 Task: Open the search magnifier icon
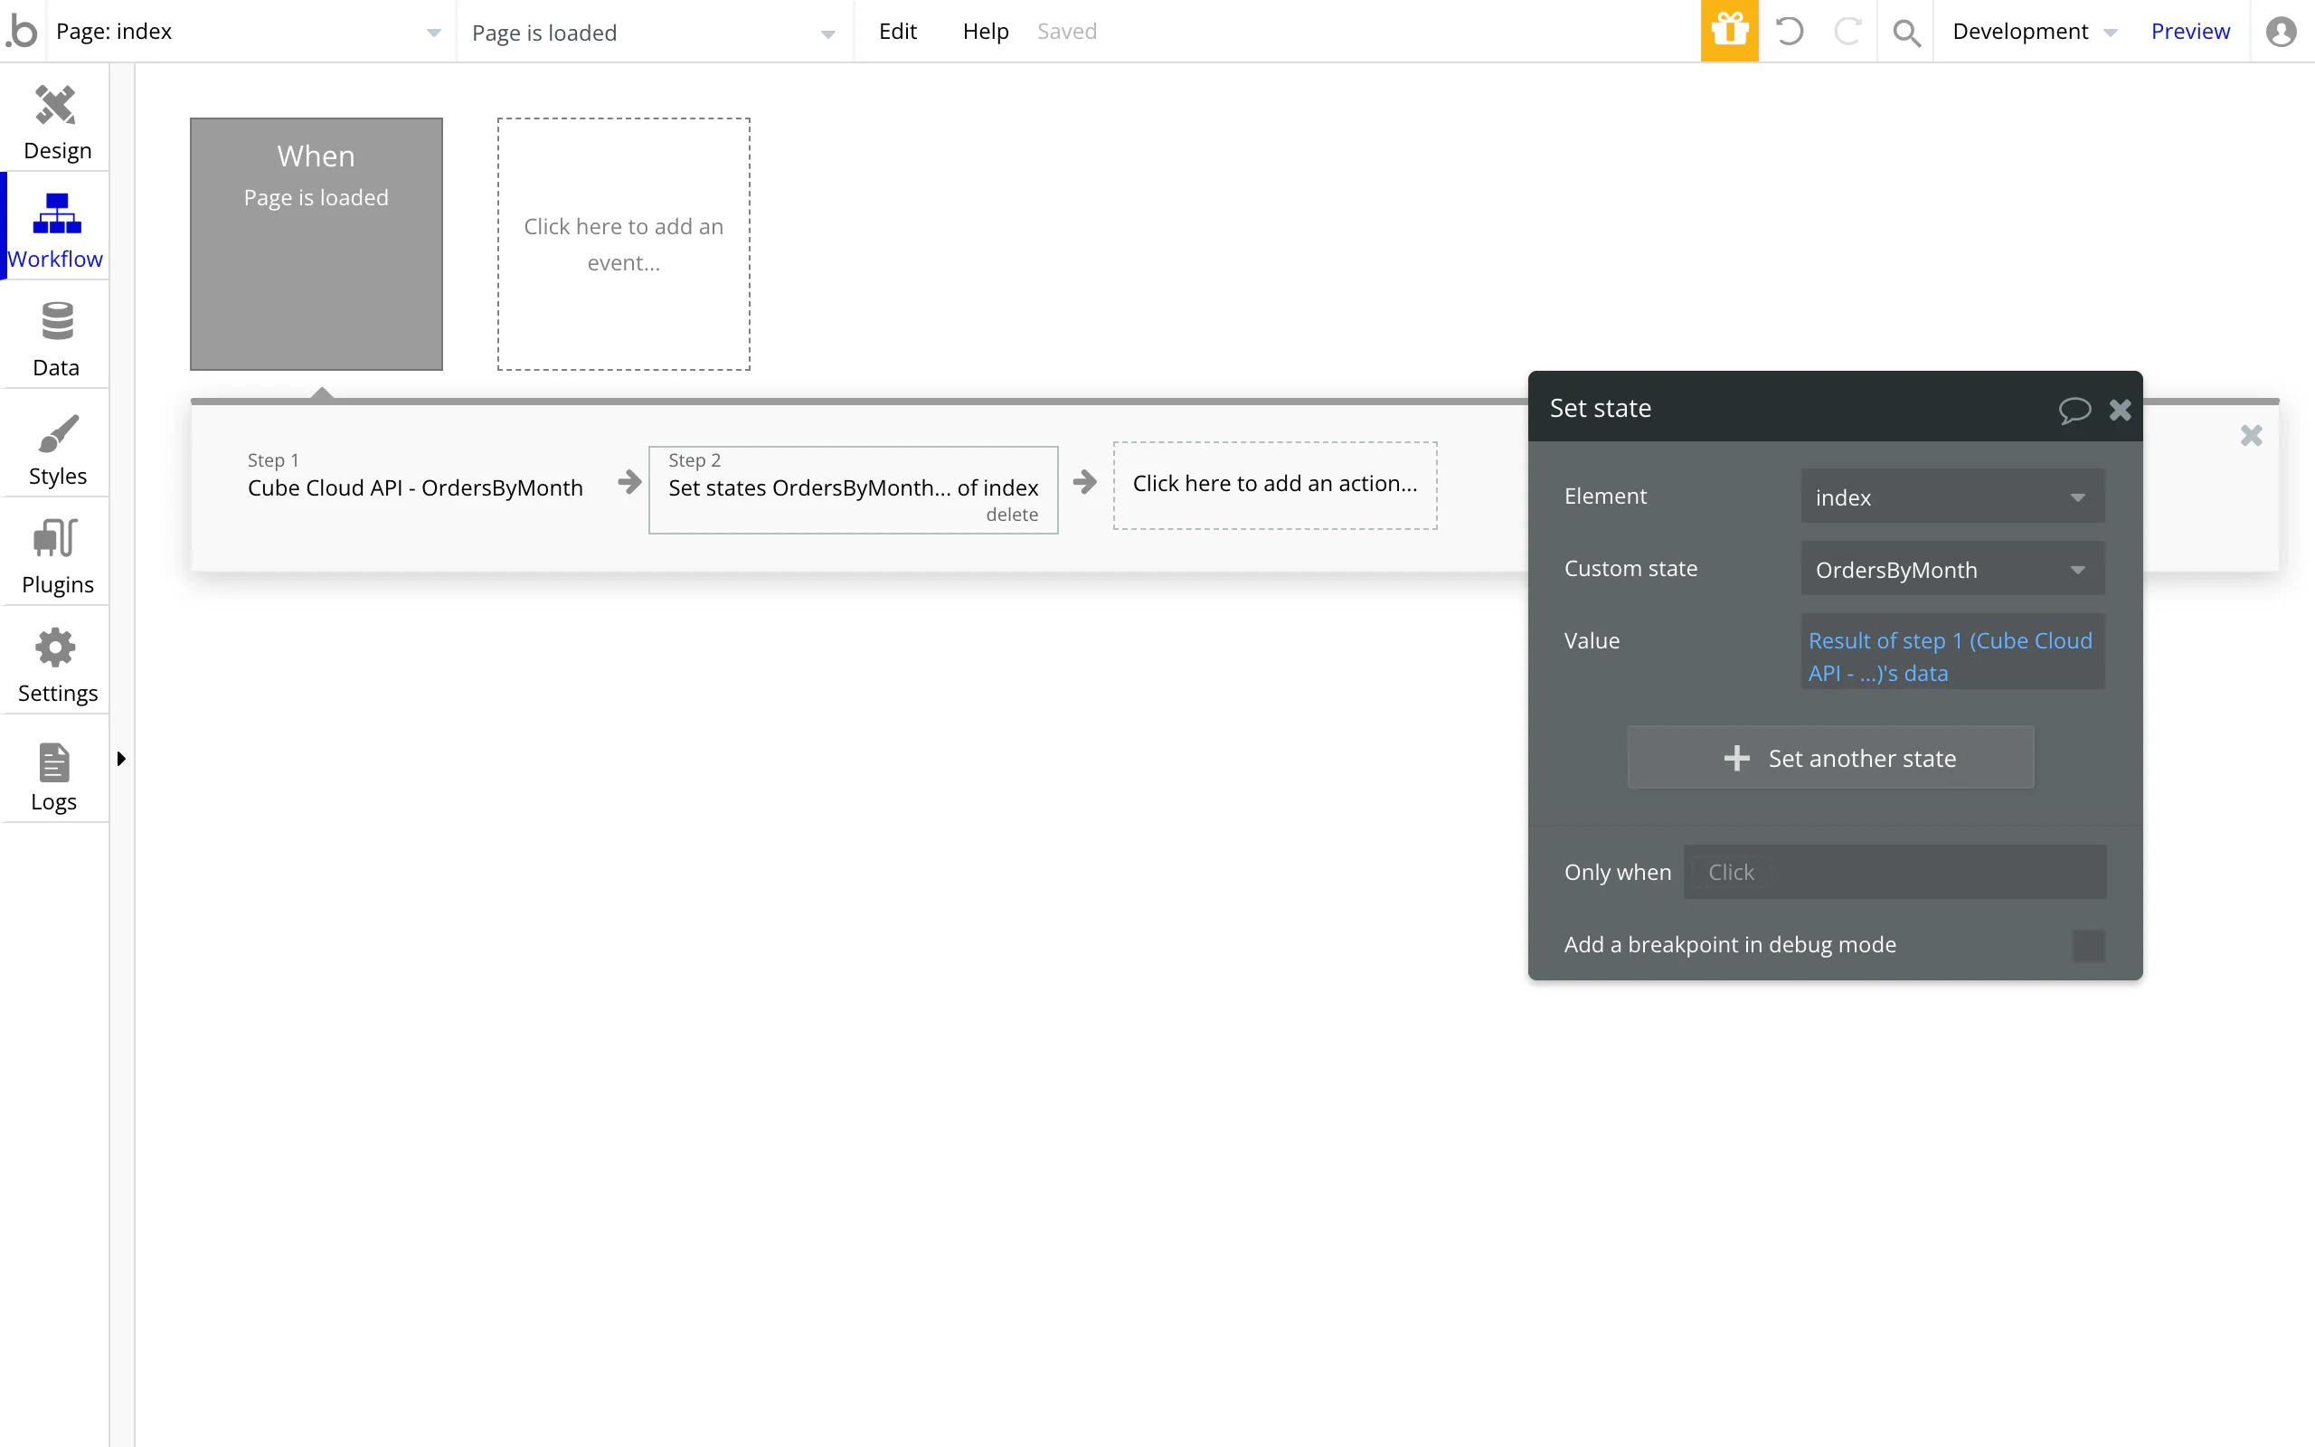(x=1905, y=33)
